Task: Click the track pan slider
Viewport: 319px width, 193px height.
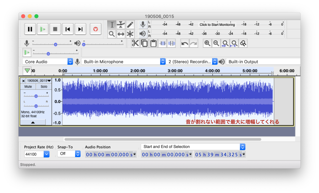Action: pos(36,106)
